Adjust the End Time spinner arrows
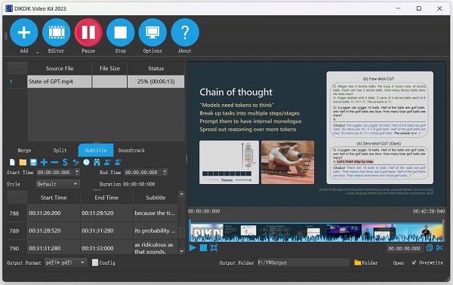The image size is (453, 285). (165, 173)
